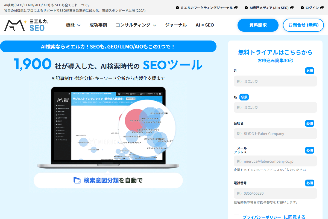The height and width of the screenshot is (219, 328).
Task: Tick the privacy policy agreement checkbox
Action: coord(236,217)
